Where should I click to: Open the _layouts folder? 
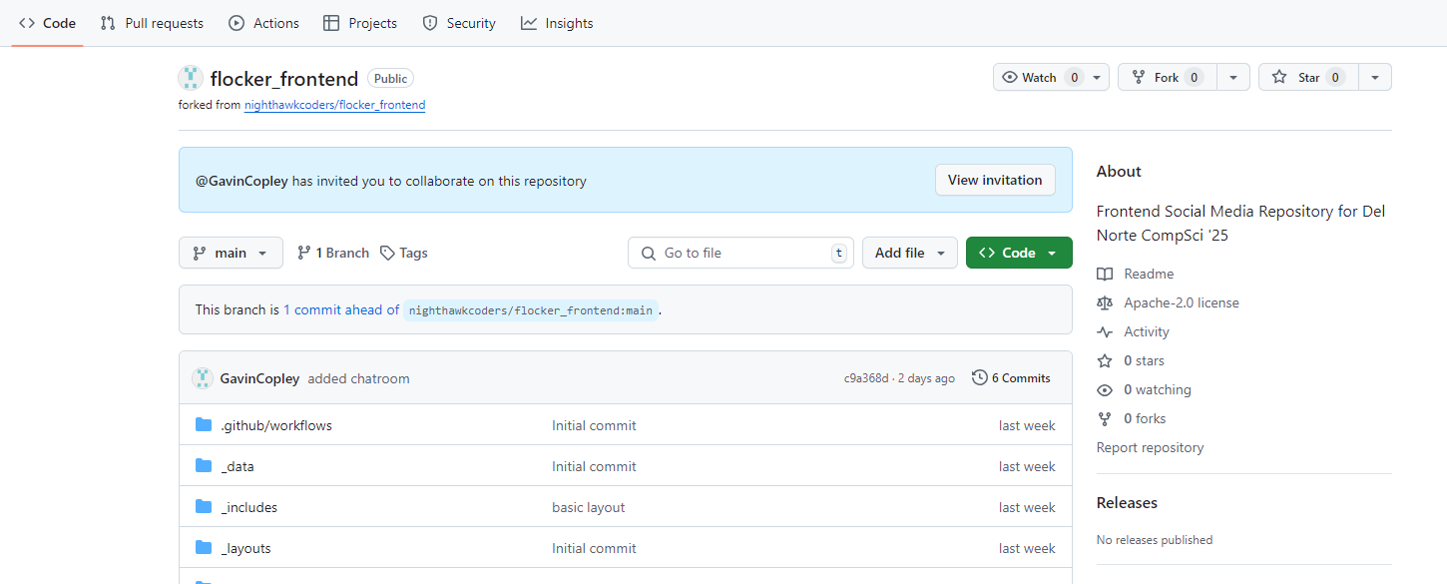pos(245,548)
